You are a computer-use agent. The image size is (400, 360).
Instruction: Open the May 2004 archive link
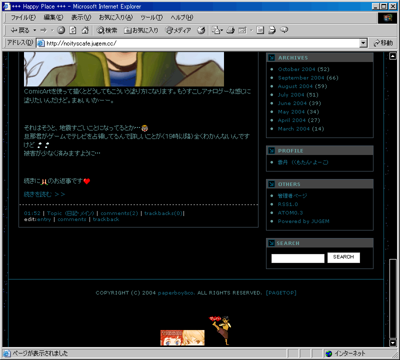pyautogui.click(x=291, y=112)
